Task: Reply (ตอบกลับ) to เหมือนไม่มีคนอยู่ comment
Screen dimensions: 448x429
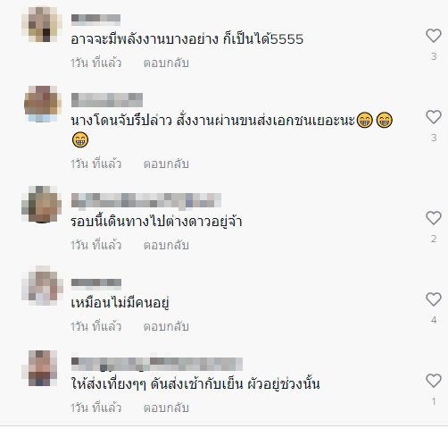Action: click(166, 326)
